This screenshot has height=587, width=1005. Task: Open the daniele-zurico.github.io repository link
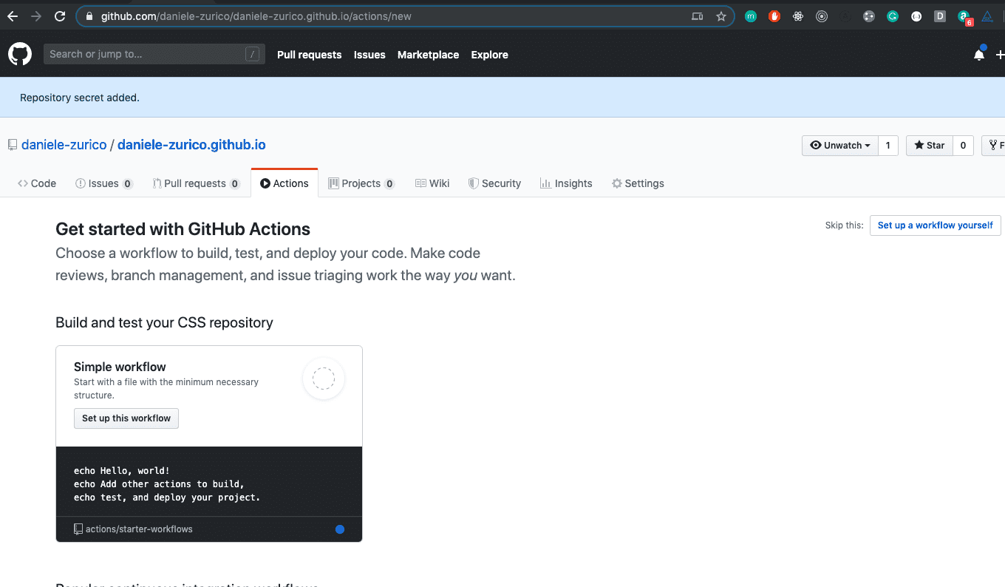[191, 145]
